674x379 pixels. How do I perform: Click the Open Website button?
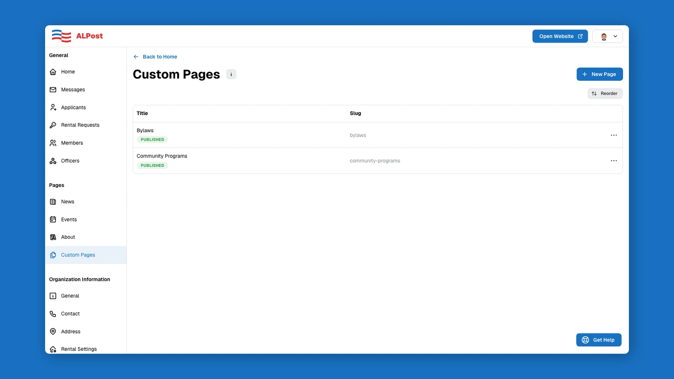coord(560,36)
